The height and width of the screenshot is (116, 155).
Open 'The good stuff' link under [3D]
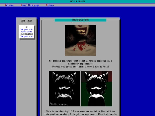tap(26, 30)
